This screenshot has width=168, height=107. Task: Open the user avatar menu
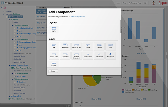[154, 3]
